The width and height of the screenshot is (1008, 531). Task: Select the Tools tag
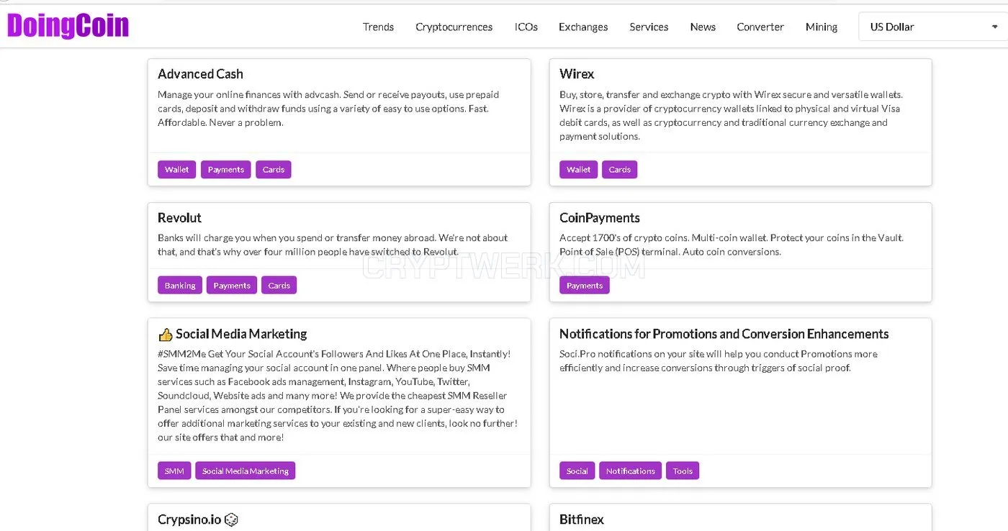(683, 471)
